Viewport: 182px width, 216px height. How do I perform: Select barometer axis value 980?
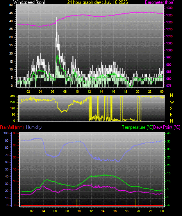click(x=168, y=79)
